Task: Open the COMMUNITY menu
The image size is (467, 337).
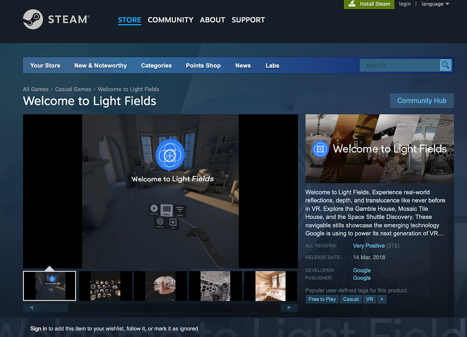Action: click(x=170, y=20)
